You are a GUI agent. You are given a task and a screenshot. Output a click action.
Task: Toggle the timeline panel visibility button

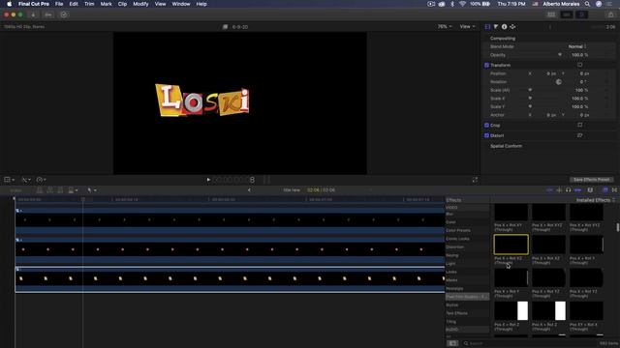pyautogui.click(x=567, y=14)
